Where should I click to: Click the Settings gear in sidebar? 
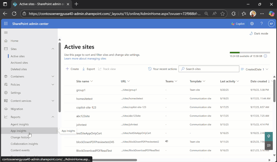click(6, 93)
